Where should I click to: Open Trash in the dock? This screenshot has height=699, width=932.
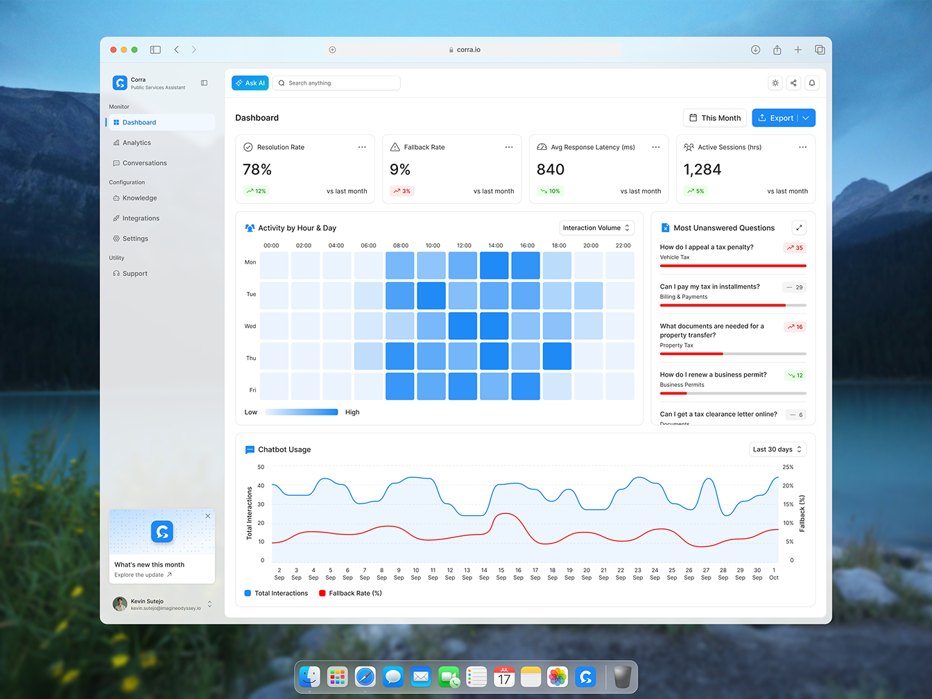pyautogui.click(x=623, y=677)
